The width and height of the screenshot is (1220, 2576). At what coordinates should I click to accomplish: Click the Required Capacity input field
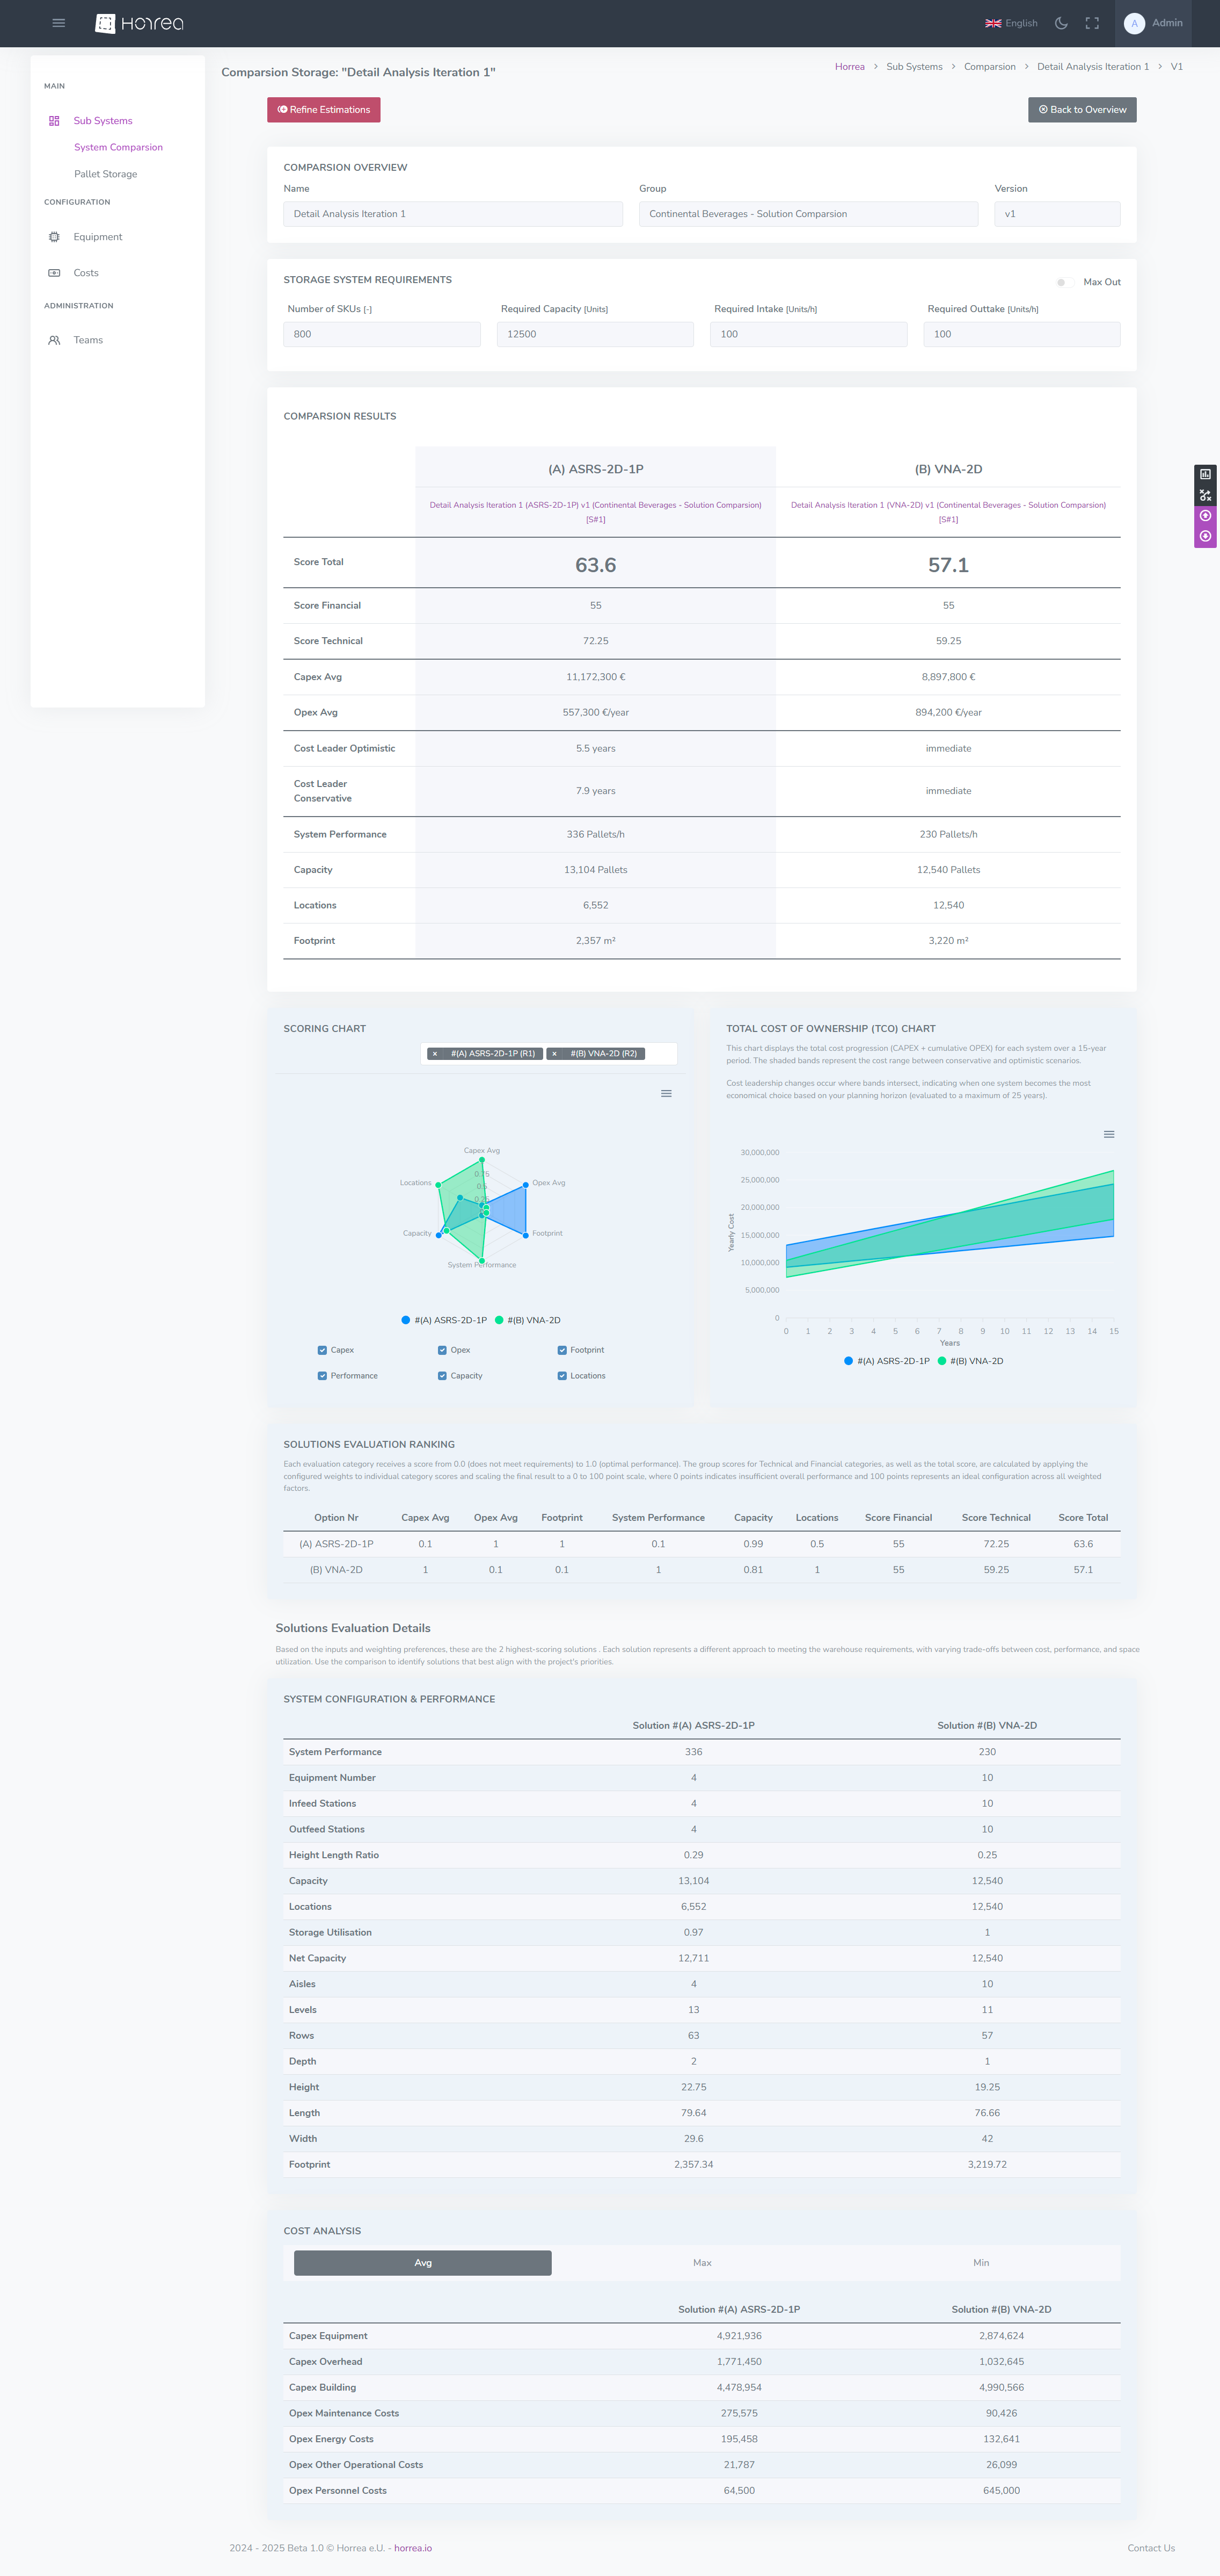pos(596,333)
